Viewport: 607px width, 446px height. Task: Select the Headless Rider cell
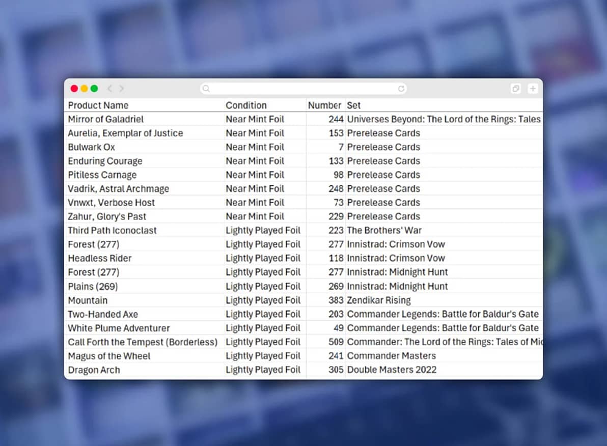click(x=99, y=258)
